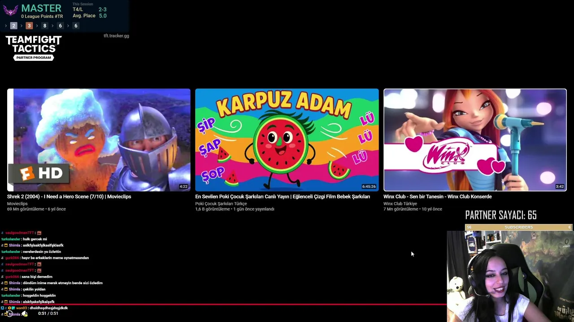Open the Karpuz Adam video thumbnail

click(287, 140)
